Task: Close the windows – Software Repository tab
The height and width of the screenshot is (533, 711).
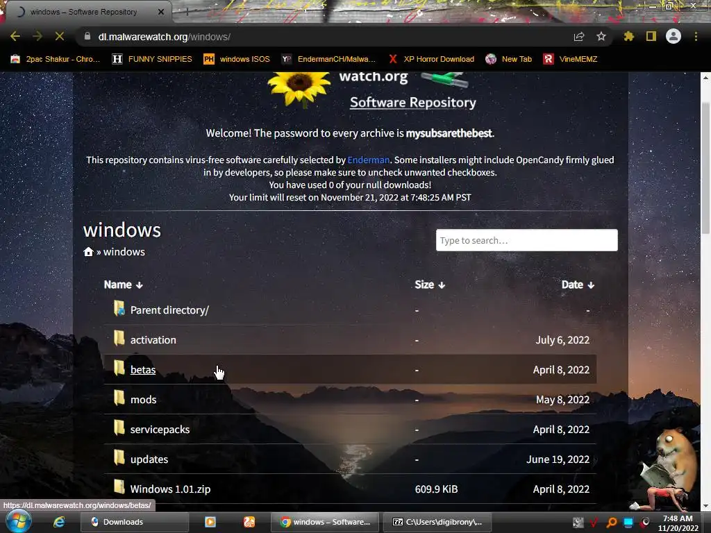Action: [x=161, y=12]
